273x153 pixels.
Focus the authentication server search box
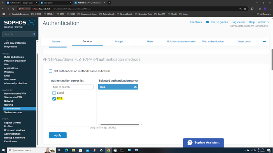click(x=73, y=87)
